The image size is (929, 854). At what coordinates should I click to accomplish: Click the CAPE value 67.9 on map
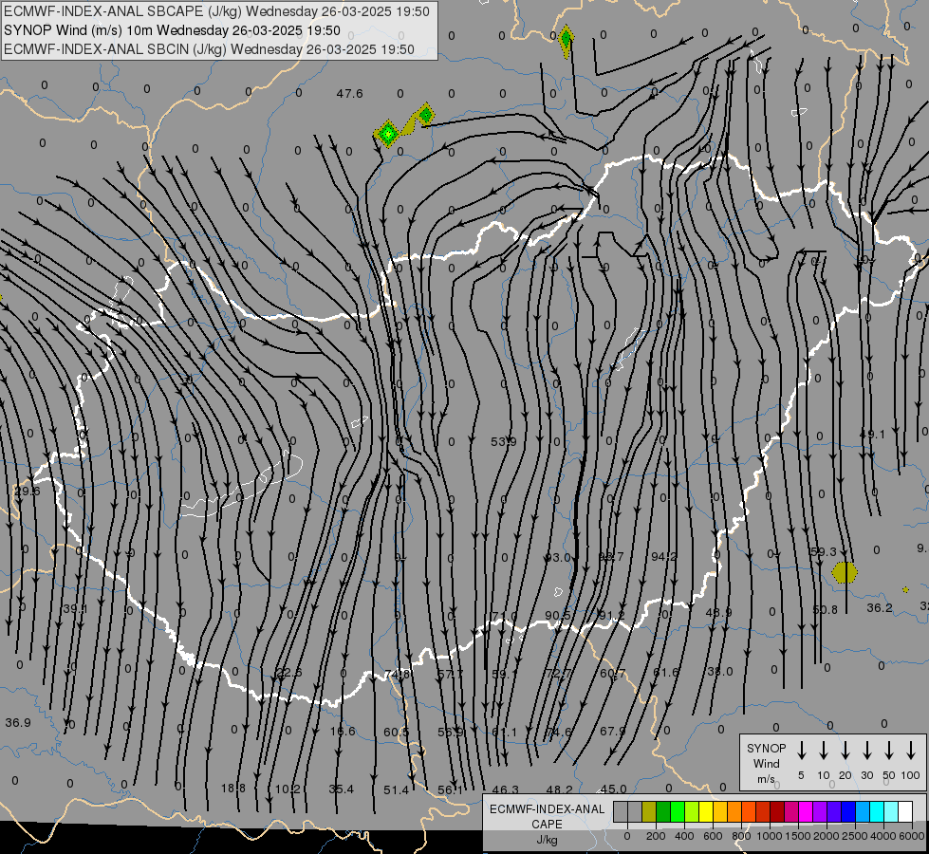pos(613,731)
